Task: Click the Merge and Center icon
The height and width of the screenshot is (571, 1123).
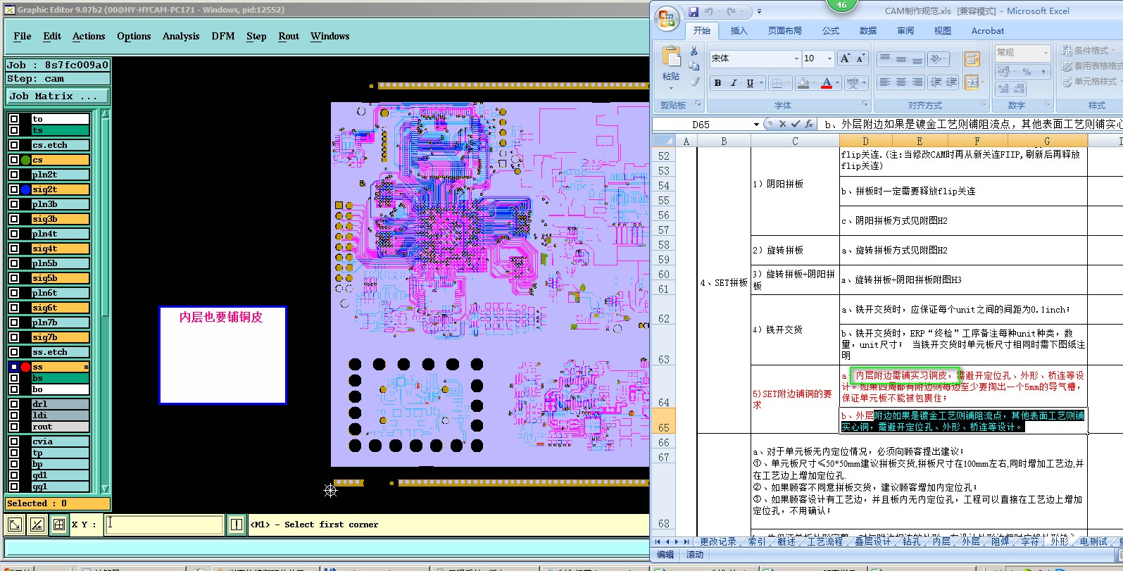Action: tap(972, 82)
